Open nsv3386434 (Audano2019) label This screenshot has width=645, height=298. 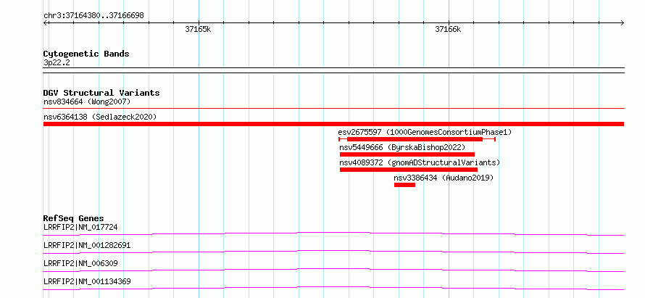click(444, 178)
